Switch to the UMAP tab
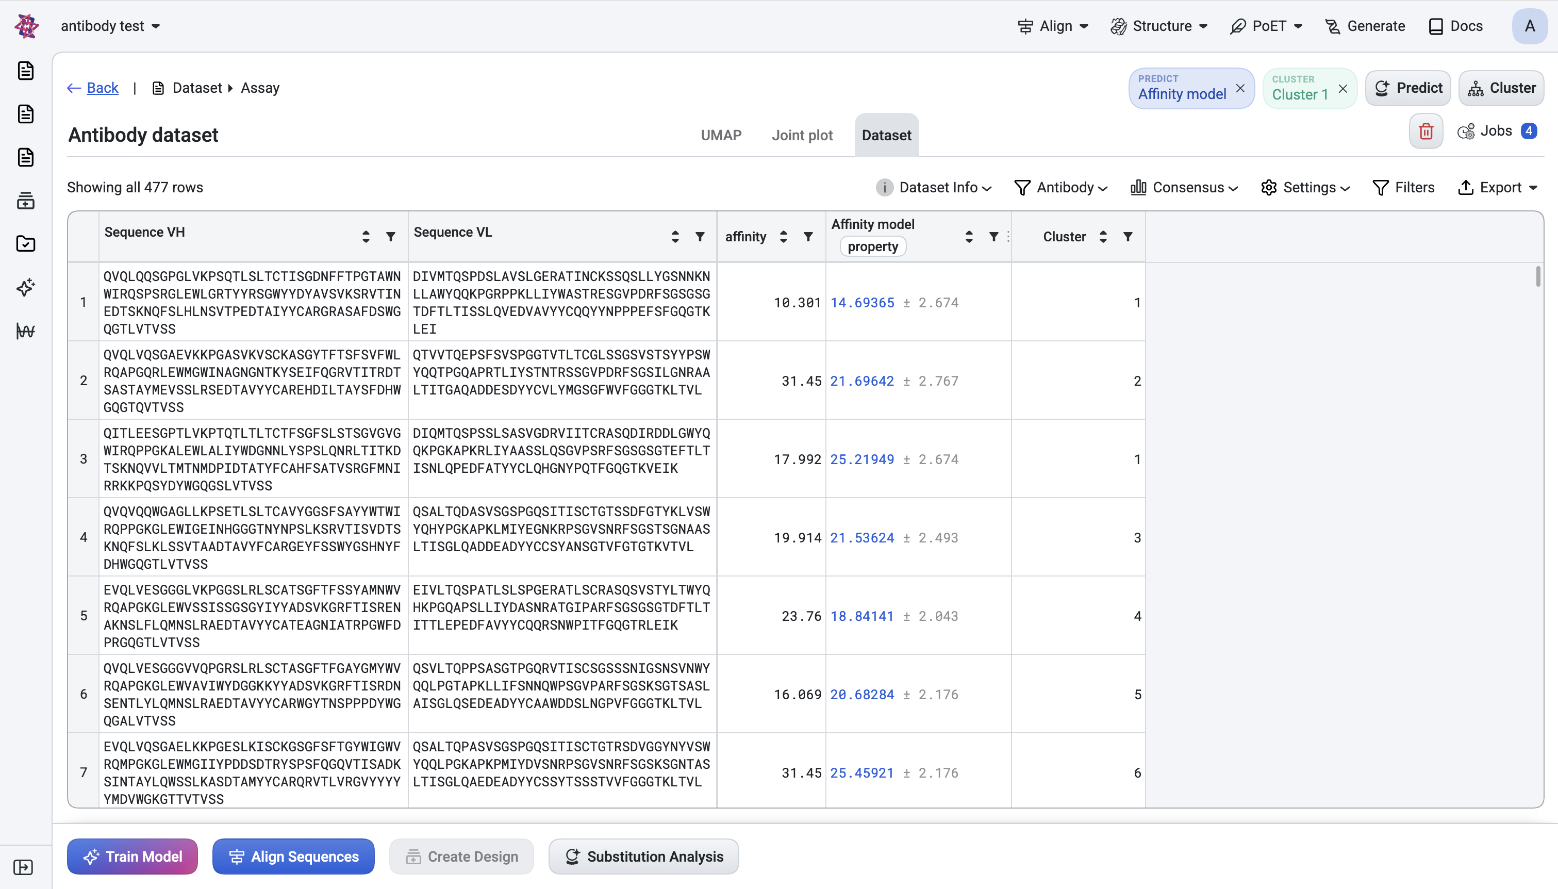The height and width of the screenshot is (889, 1558). [721, 136]
